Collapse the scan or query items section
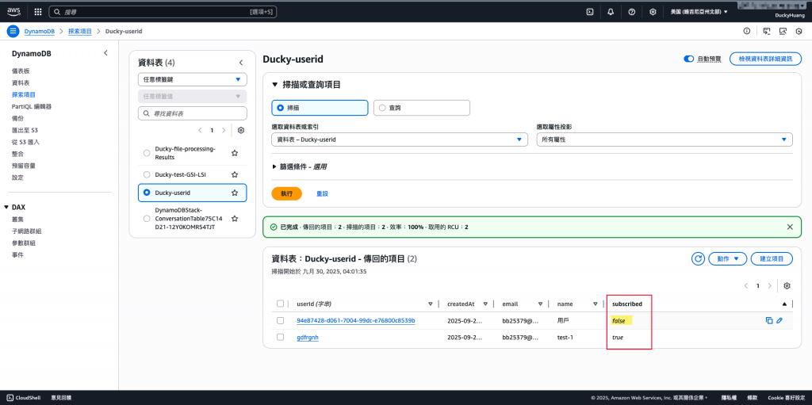This screenshot has width=812, height=405. 275,85
